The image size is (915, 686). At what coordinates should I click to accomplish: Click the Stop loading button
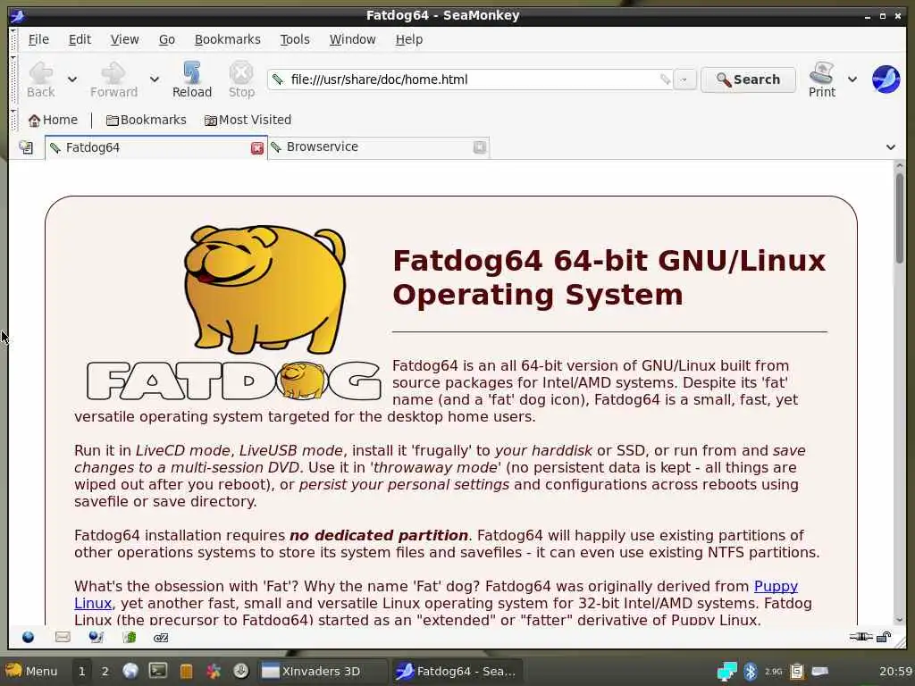click(x=241, y=79)
